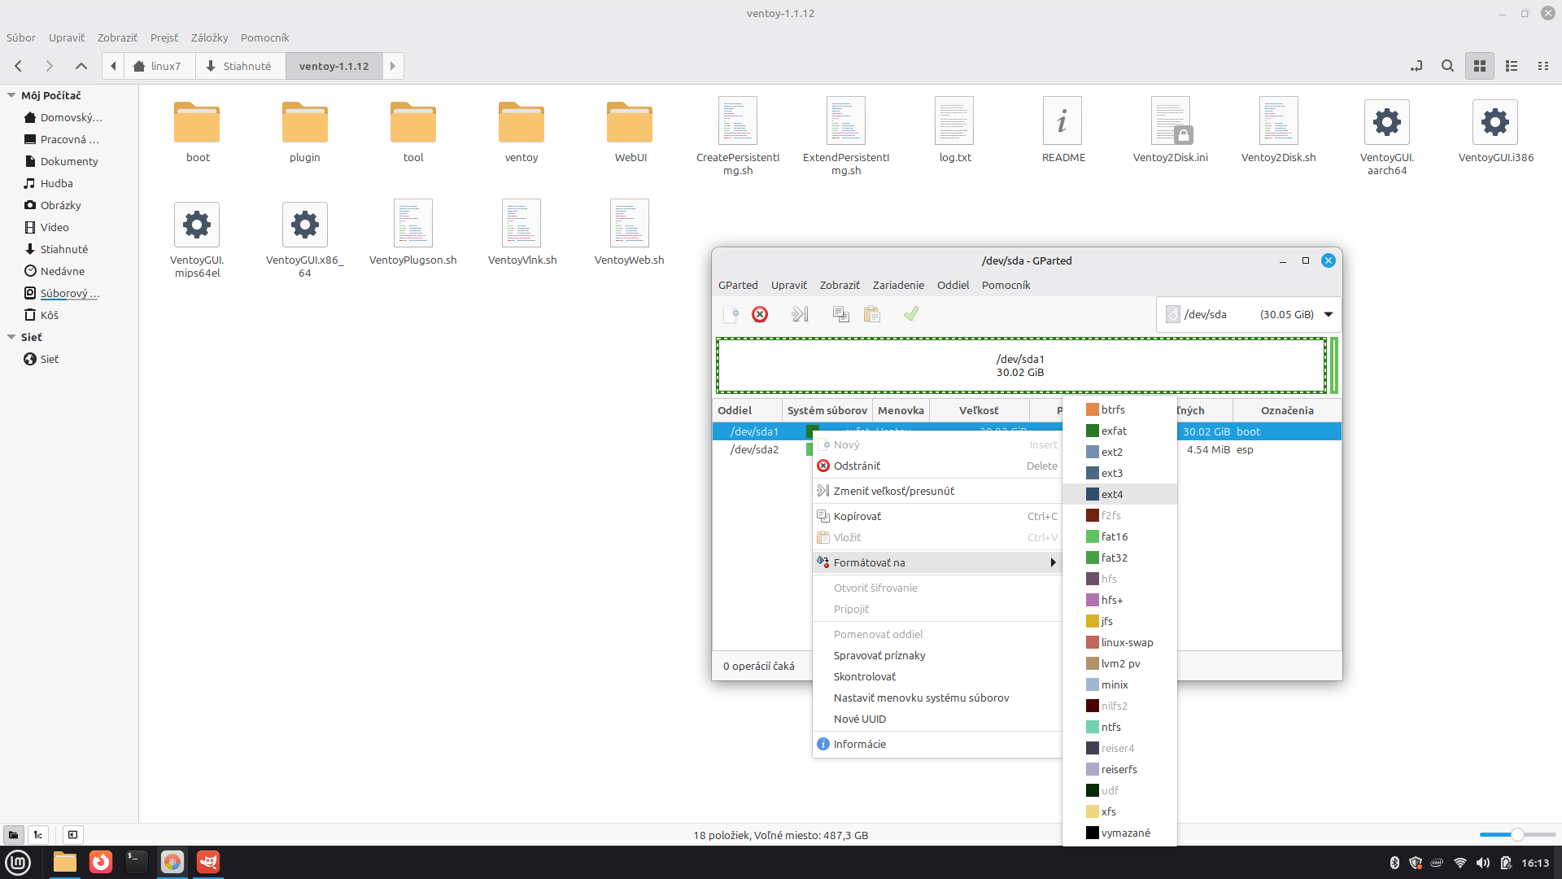Select the VentoyWeb.sh script icon

pos(629,223)
